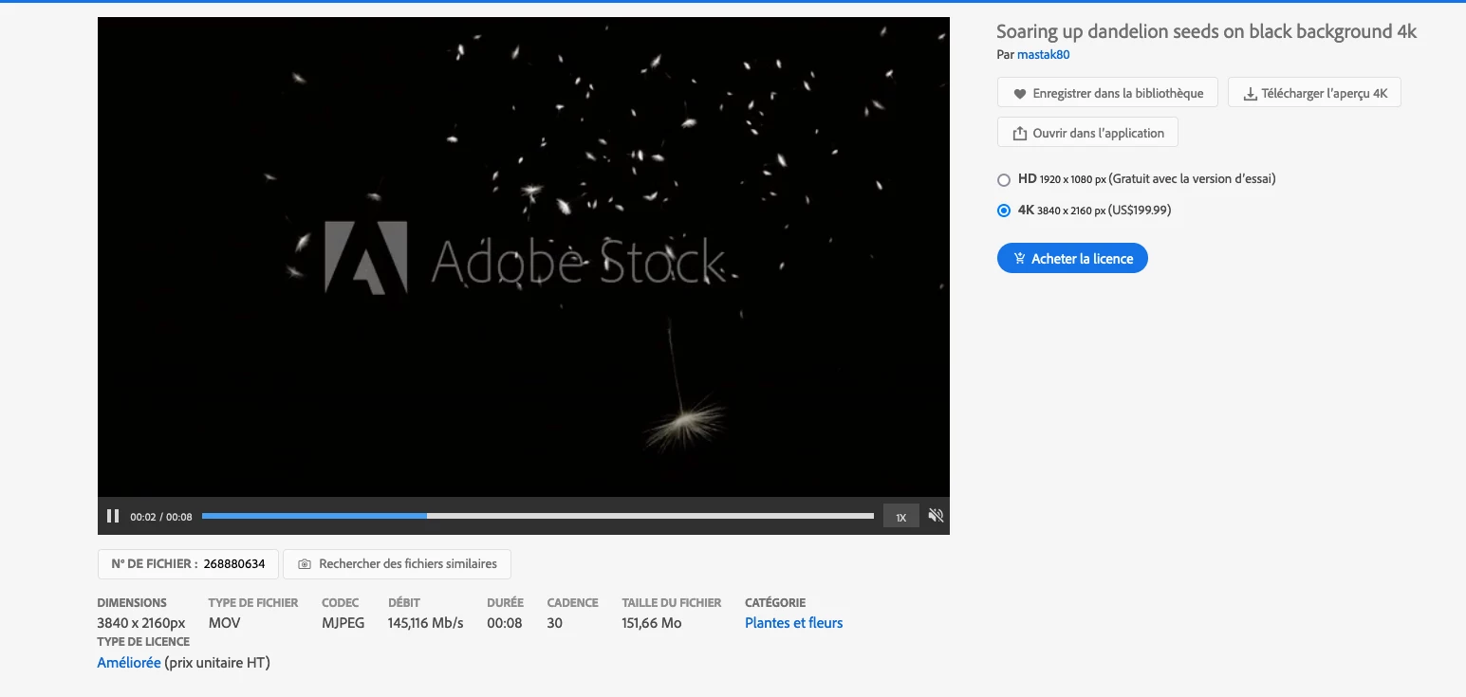
Task: Click the MOV file type value
Action: tap(225, 623)
